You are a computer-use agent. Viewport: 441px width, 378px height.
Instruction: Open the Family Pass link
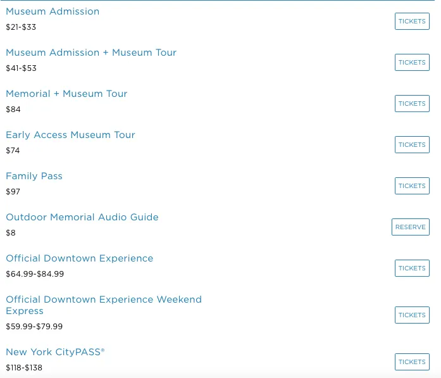[x=34, y=176]
